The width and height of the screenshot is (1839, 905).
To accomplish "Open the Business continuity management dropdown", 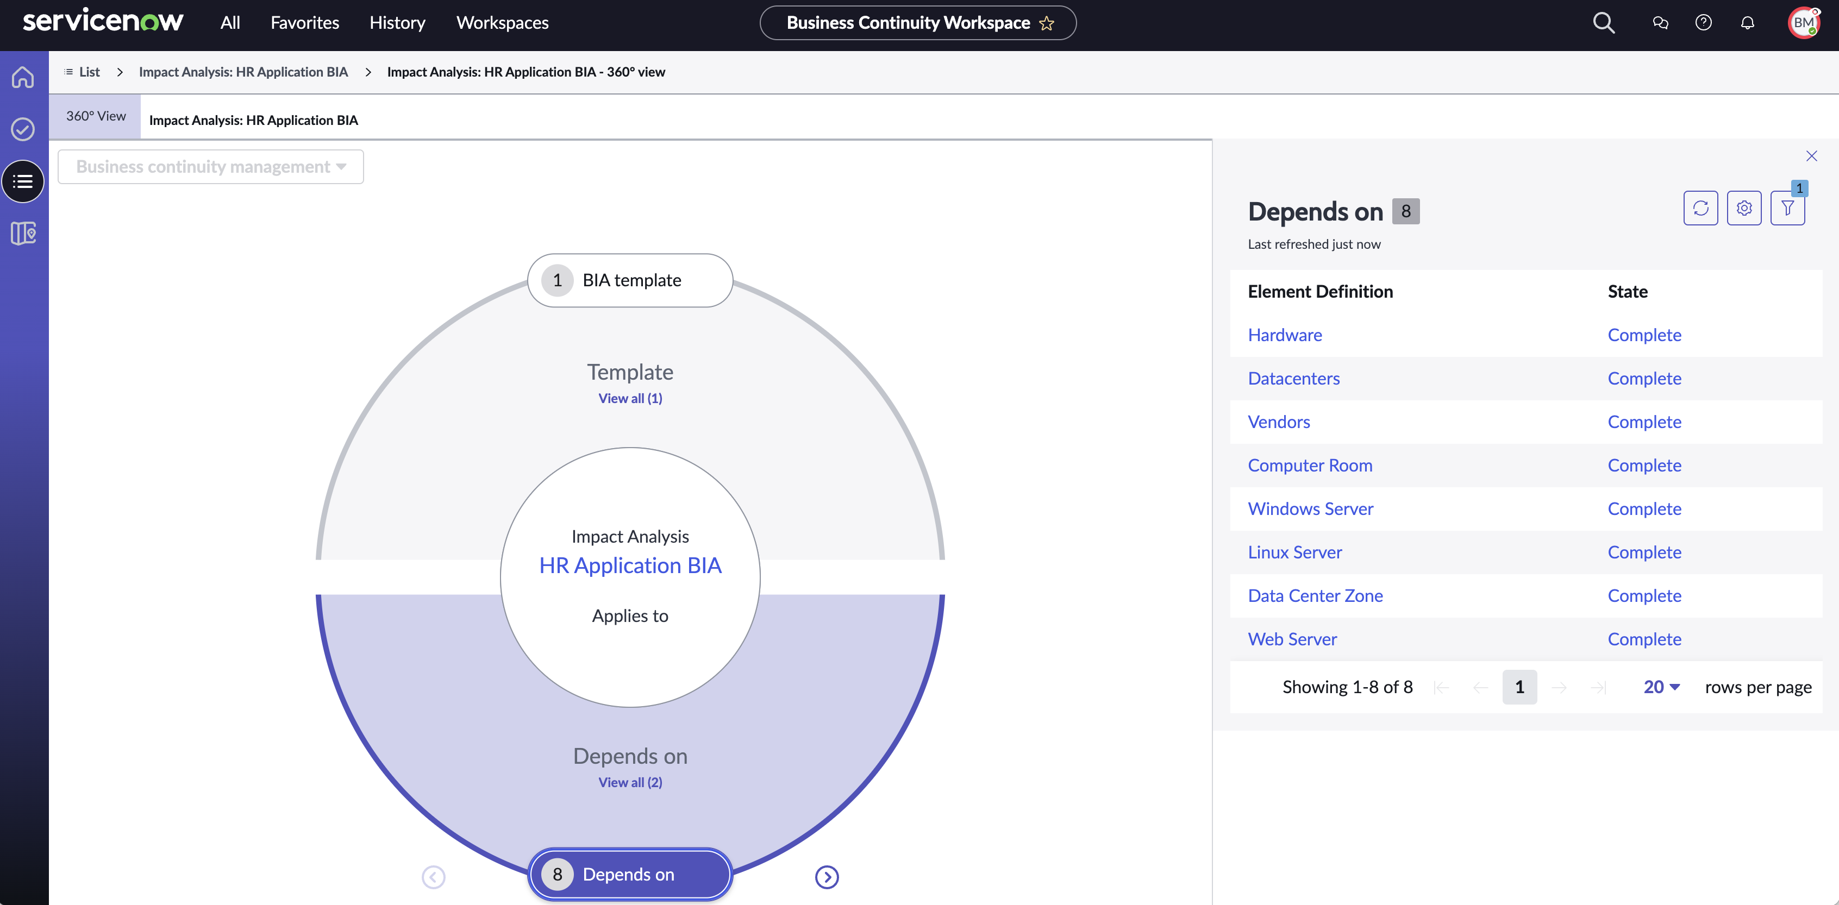I will pyautogui.click(x=211, y=166).
